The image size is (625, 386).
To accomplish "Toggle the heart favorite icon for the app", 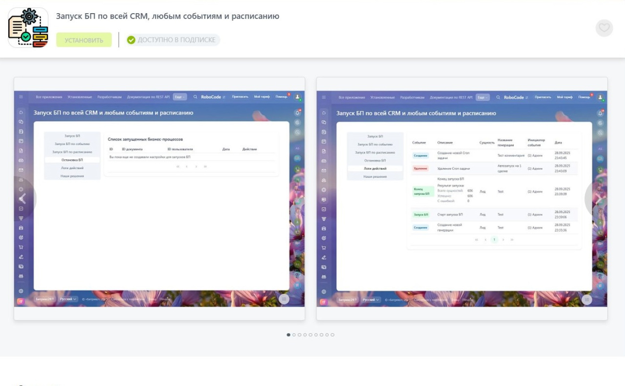I will tap(604, 28).
